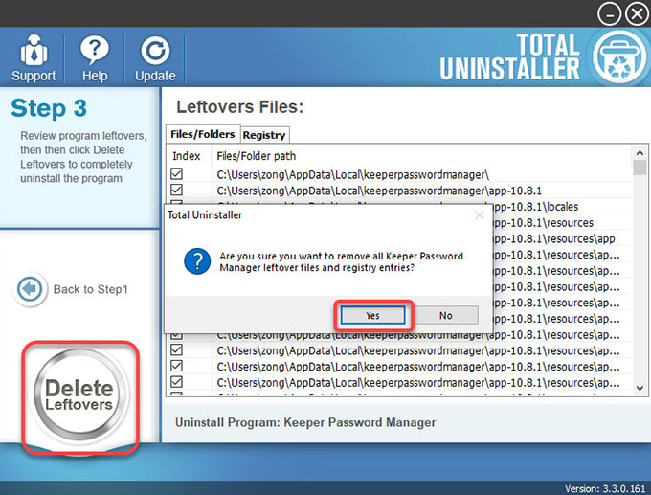Uncheck the app-10.8.1 folder checkbox

click(176, 190)
